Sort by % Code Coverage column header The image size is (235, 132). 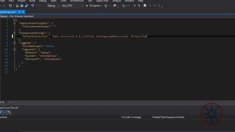[131, 117]
